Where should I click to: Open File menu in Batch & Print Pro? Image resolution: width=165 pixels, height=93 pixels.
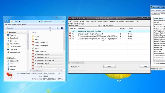coord(70,21)
